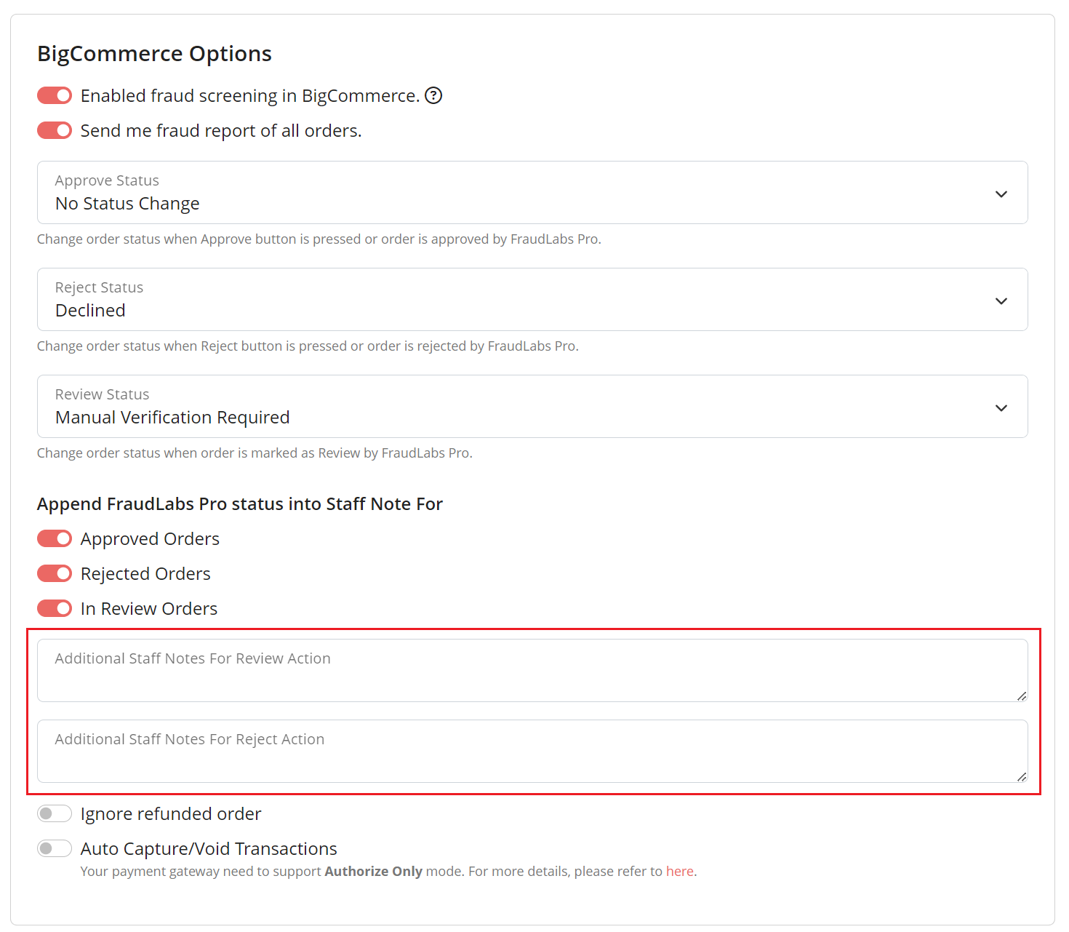Open the fraud screening help question-mark icon
The width and height of the screenshot is (1069, 932).
(x=433, y=95)
